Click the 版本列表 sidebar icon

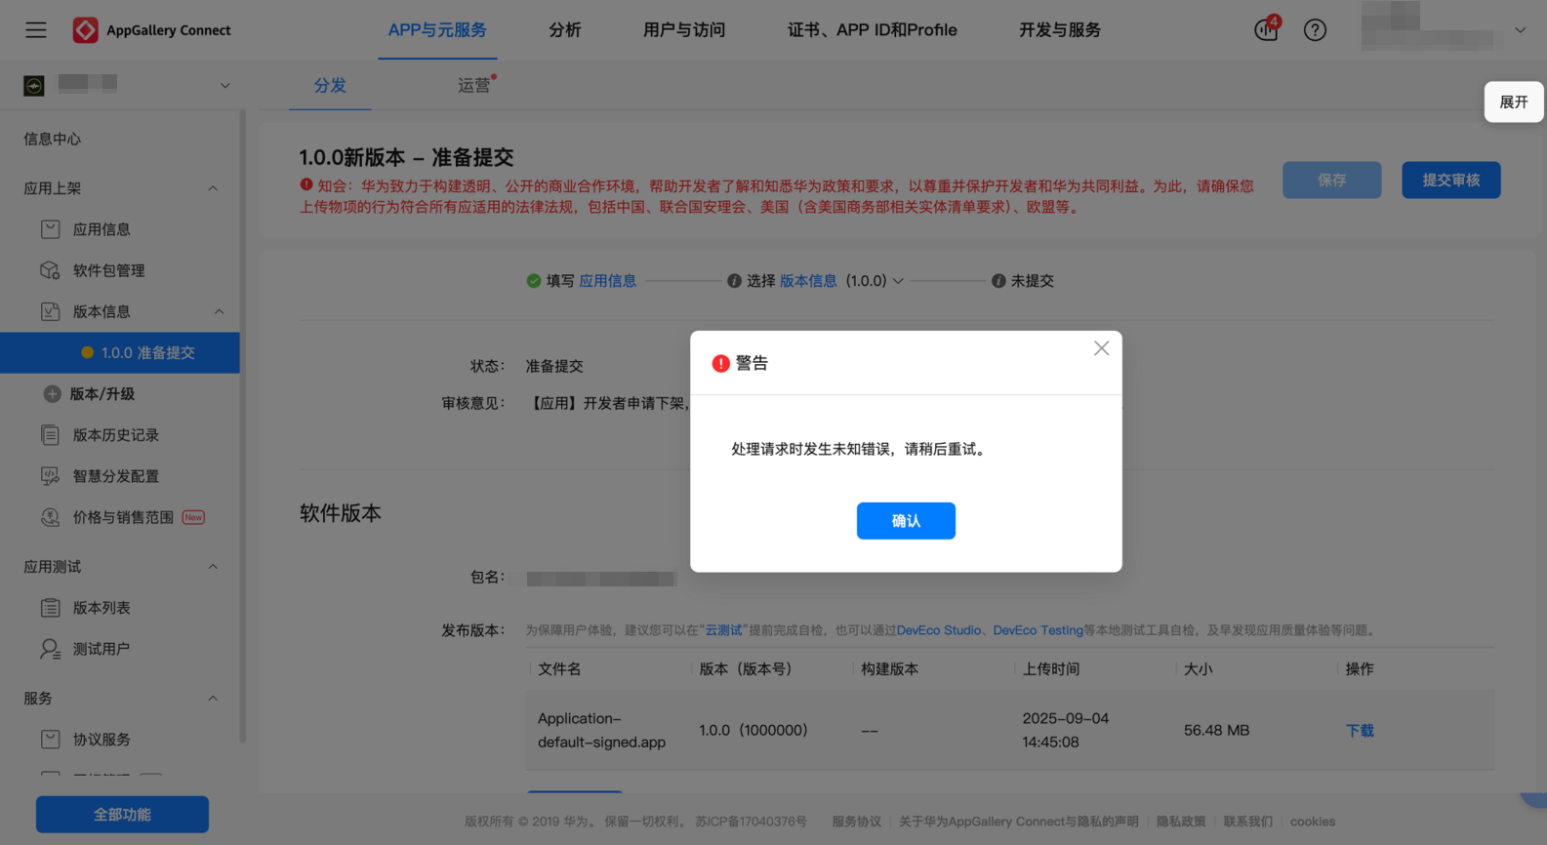point(51,608)
